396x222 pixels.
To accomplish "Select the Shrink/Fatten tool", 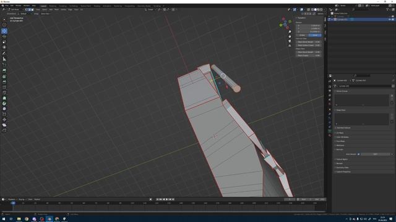I will [x=4, y=120].
